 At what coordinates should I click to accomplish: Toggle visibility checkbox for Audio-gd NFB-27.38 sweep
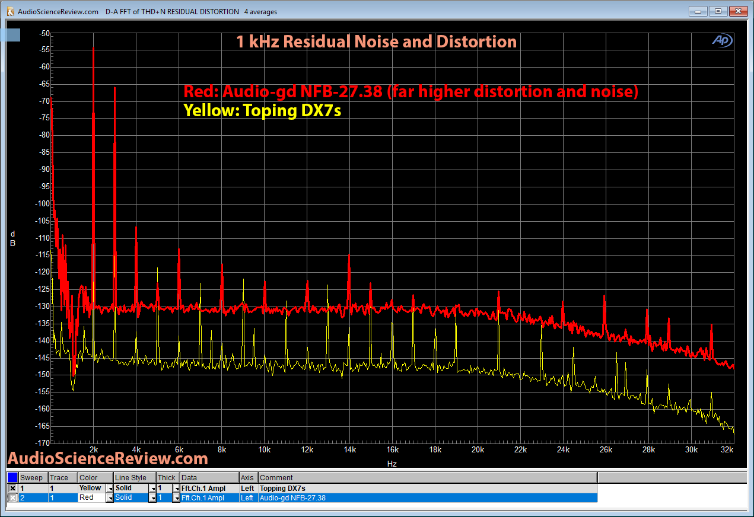click(12, 497)
